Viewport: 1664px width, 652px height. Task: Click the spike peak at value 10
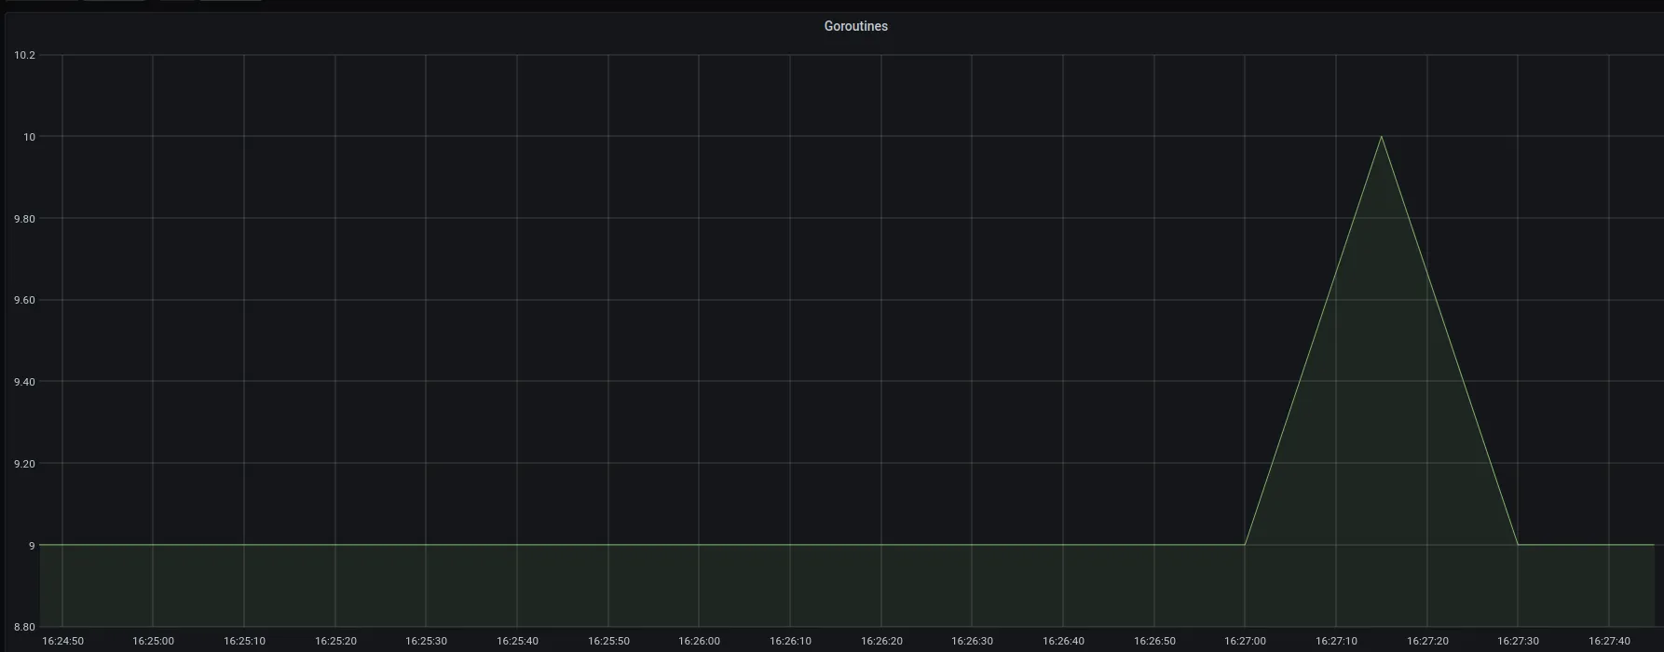(x=1381, y=137)
